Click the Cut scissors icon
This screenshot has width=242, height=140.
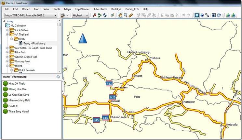162,15
